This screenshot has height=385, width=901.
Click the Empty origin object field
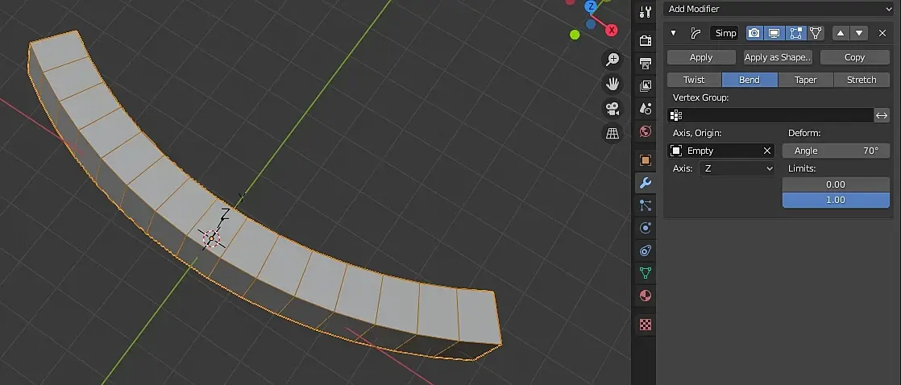720,151
